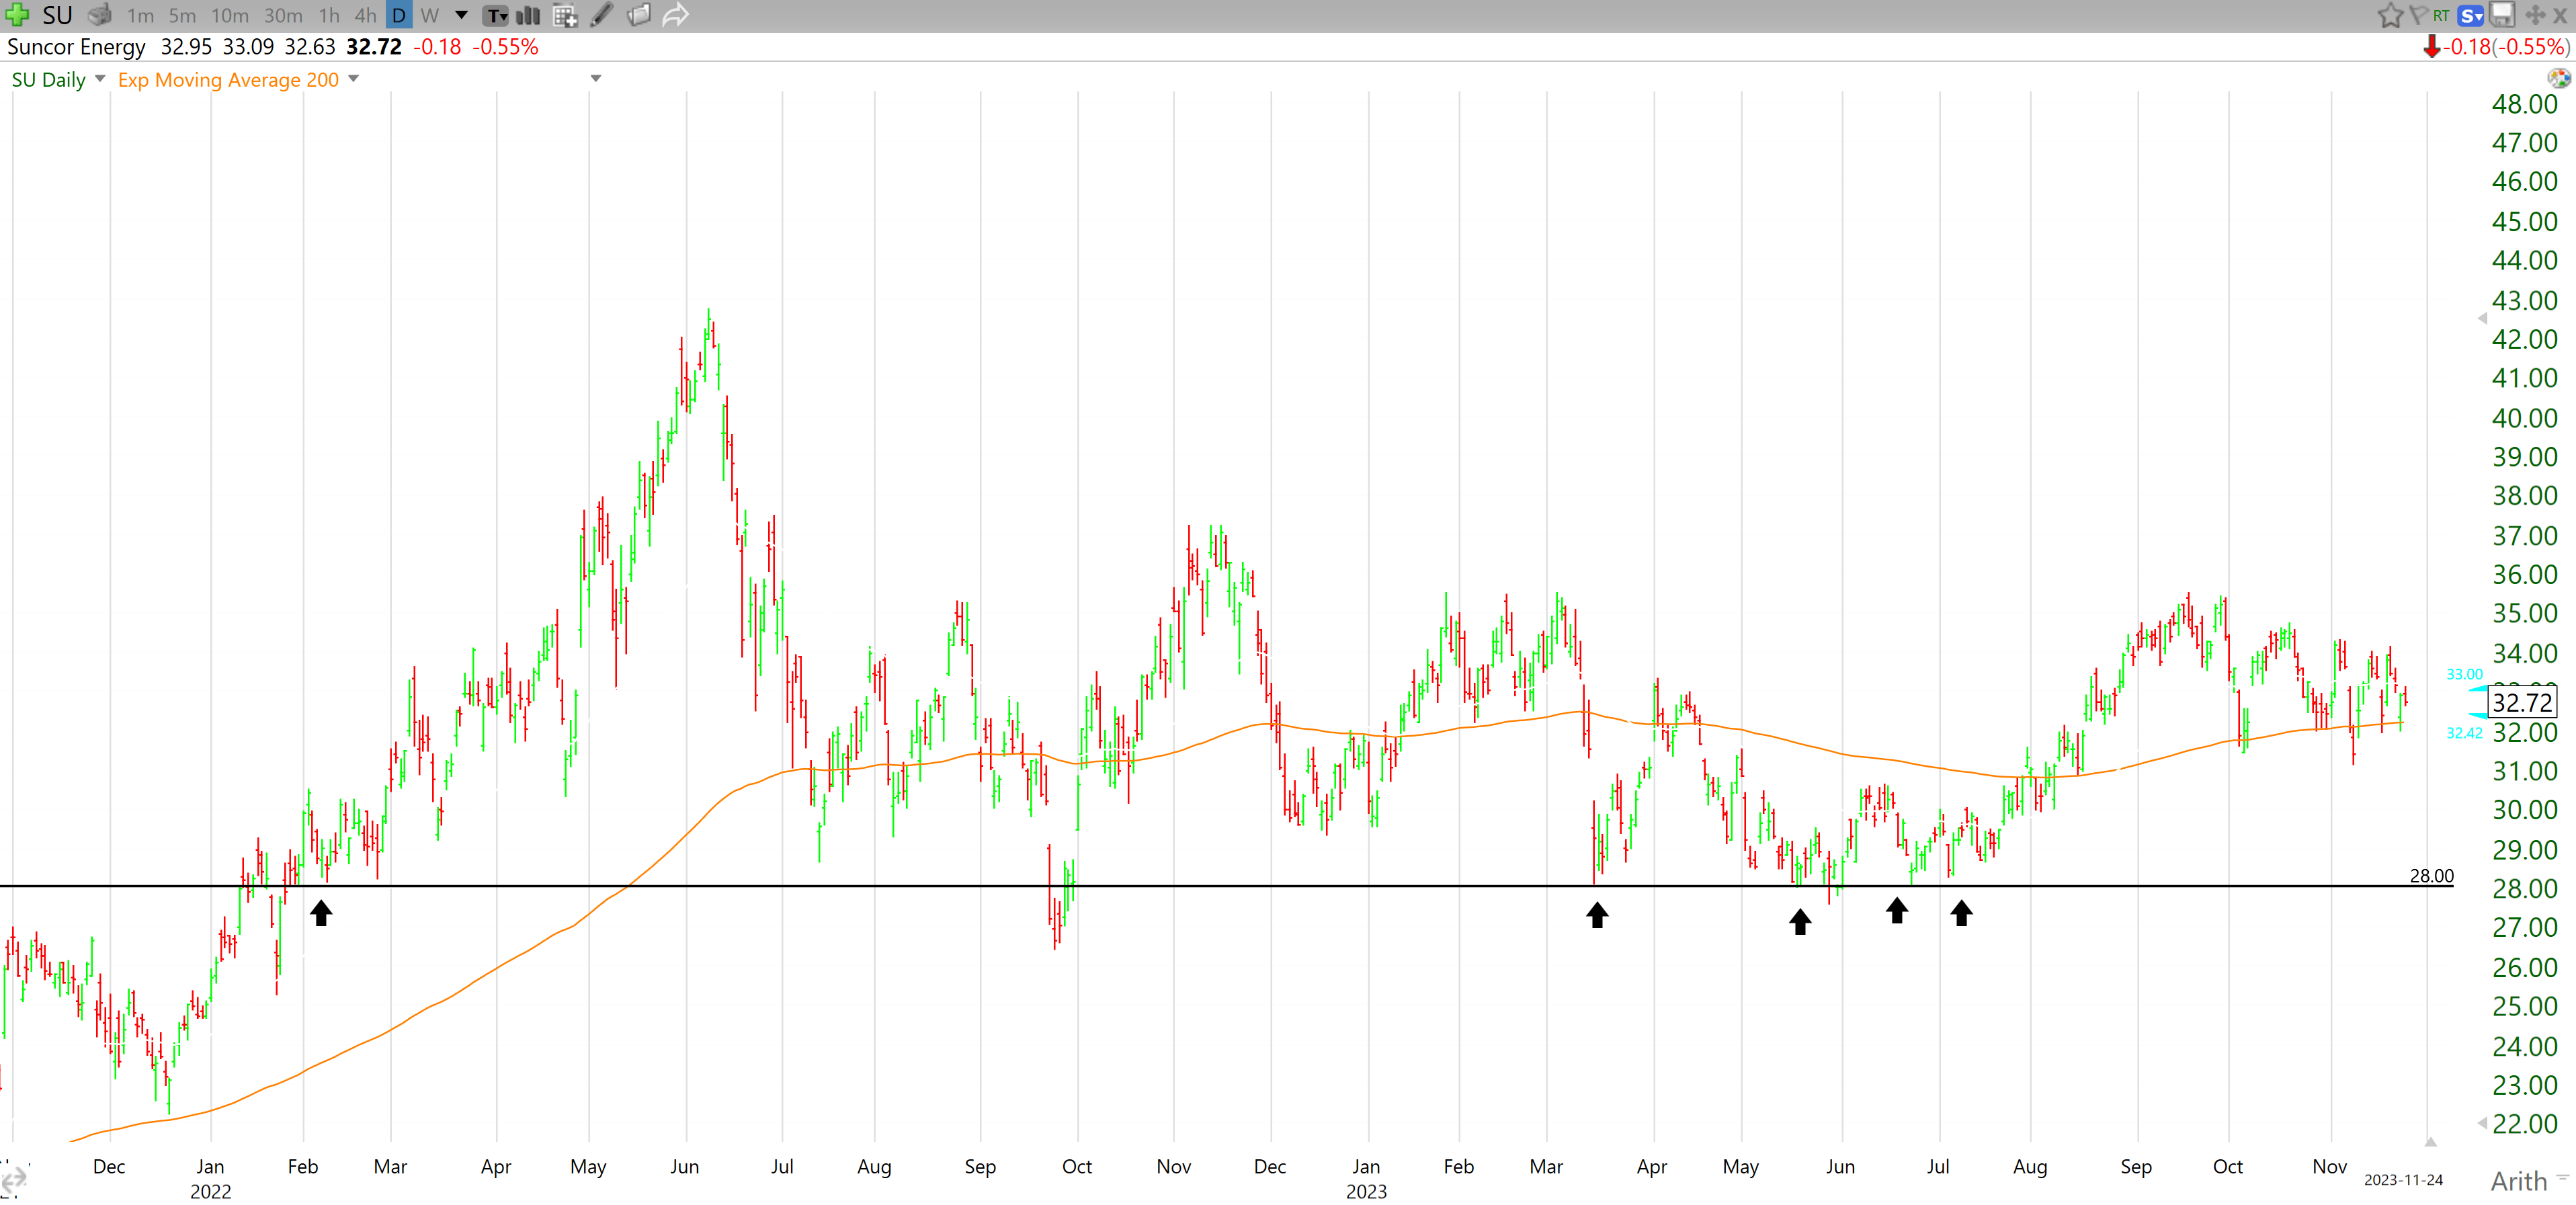
Task: Click the bar-style chart type icon
Action: 528,15
